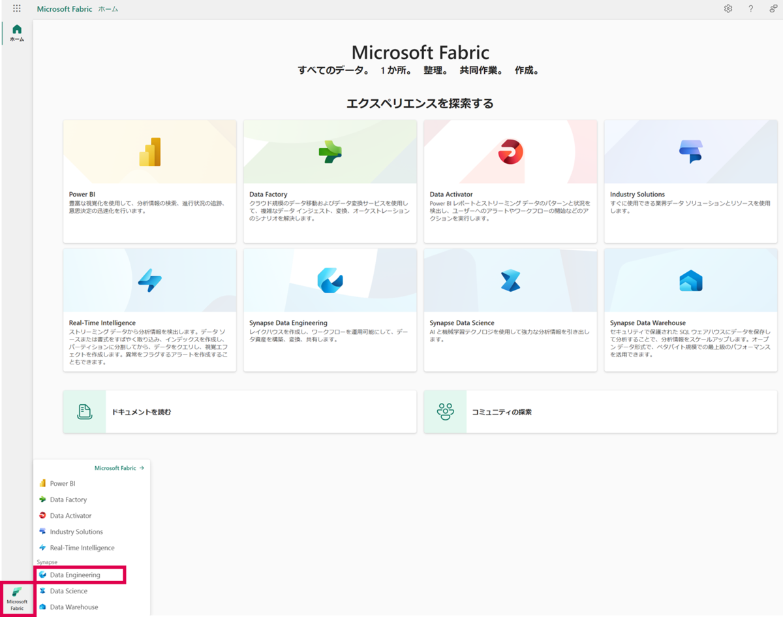The height and width of the screenshot is (617, 783).
Task: Select Data Engineering label under Synapse
Action: [x=75, y=575]
